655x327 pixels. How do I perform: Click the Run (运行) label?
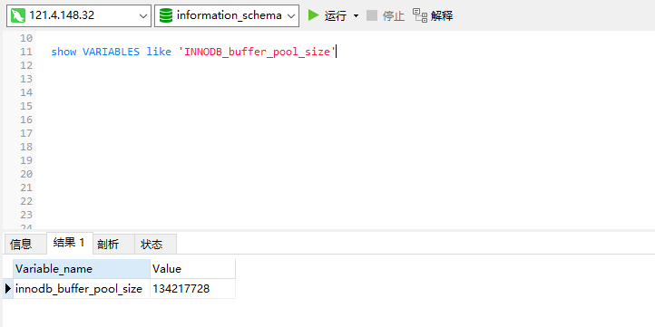point(336,16)
